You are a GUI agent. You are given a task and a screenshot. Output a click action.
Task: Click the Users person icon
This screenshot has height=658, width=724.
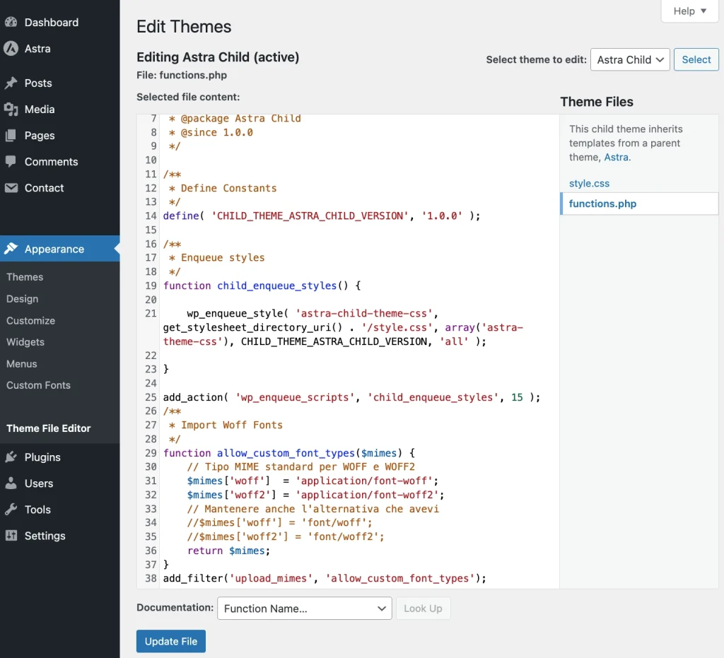pos(11,483)
